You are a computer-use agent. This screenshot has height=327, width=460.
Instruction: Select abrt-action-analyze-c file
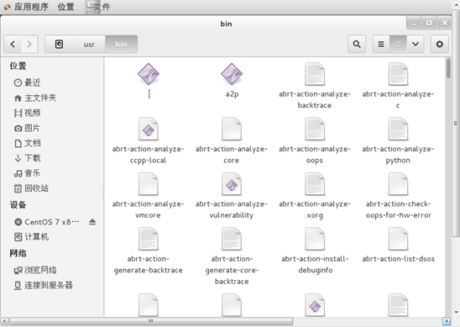tap(398, 86)
